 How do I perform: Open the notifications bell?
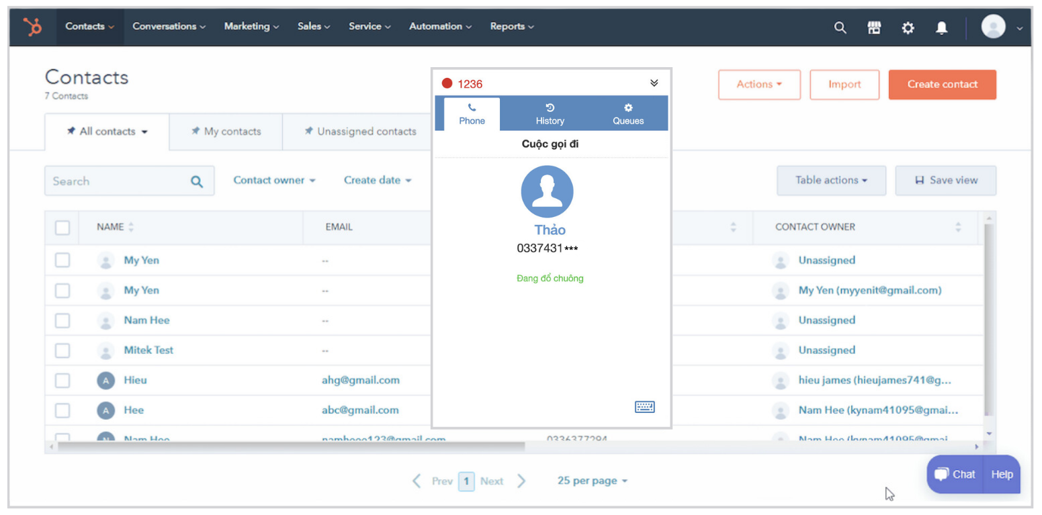pos(942,28)
